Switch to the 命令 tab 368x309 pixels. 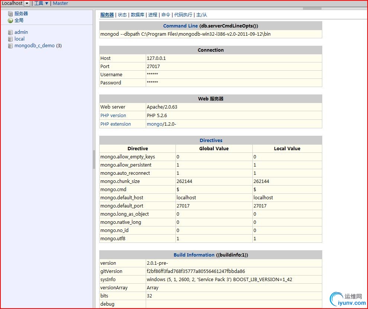click(x=166, y=15)
